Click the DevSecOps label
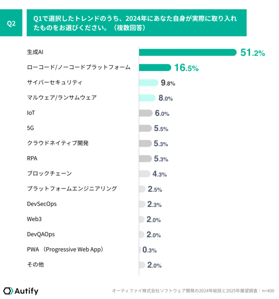 coord(42,204)
